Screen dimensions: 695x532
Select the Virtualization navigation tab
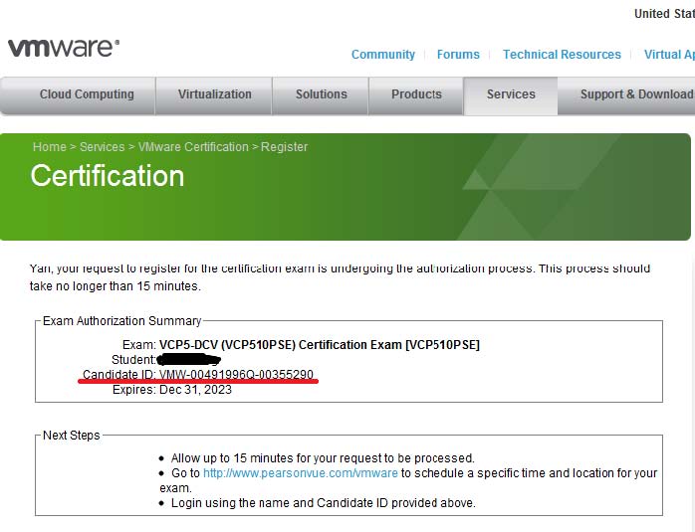point(215,94)
